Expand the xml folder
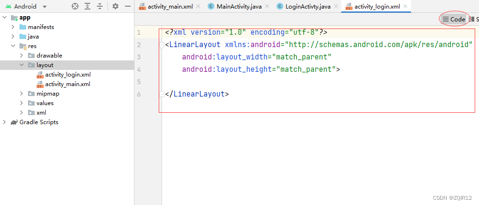The height and width of the screenshot is (205, 479). tap(21, 112)
